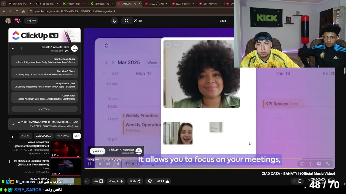Image resolution: width=346 pixels, height=194 pixels.
Task: Collapse the ClickUp ad panel chevron
Action: (x=13, y=48)
